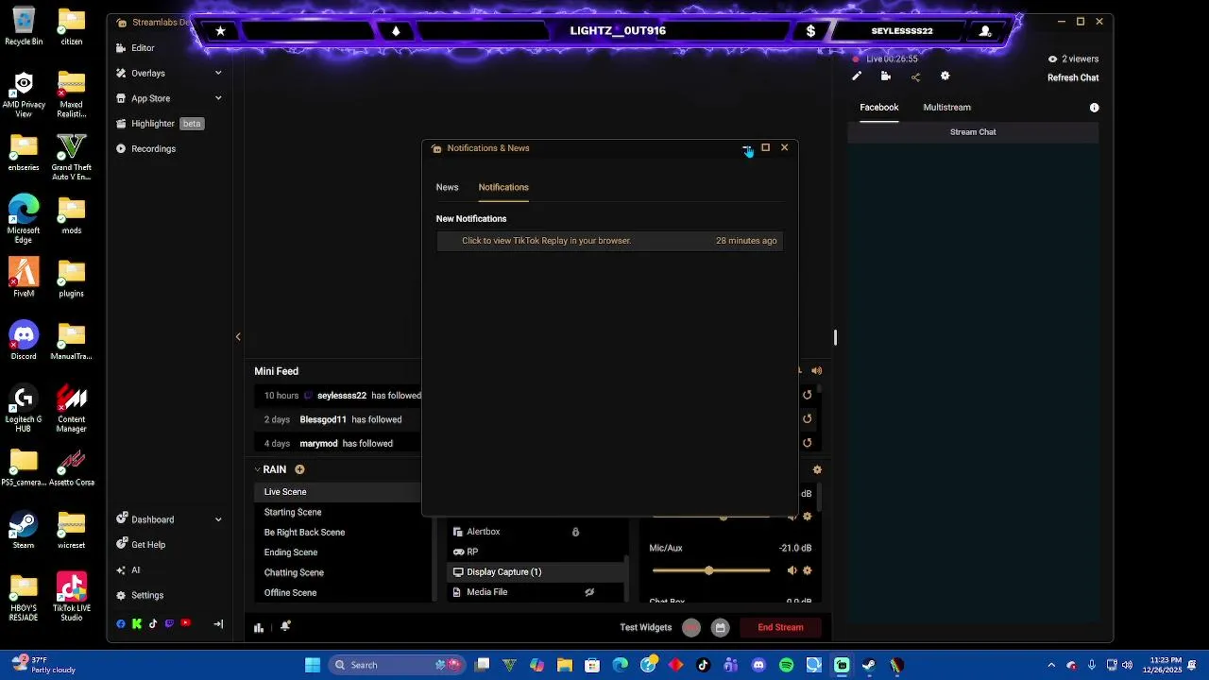
Task: Open Steam desktop shortcut
Action: [x=24, y=529]
